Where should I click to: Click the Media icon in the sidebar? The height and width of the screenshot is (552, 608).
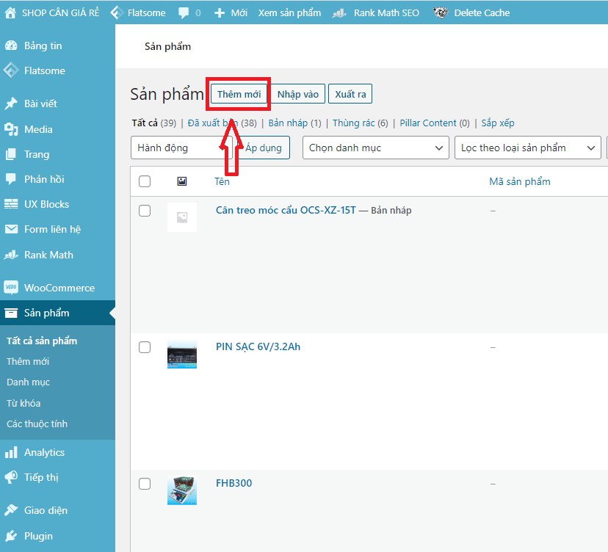pyautogui.click(x=11, y=129)
